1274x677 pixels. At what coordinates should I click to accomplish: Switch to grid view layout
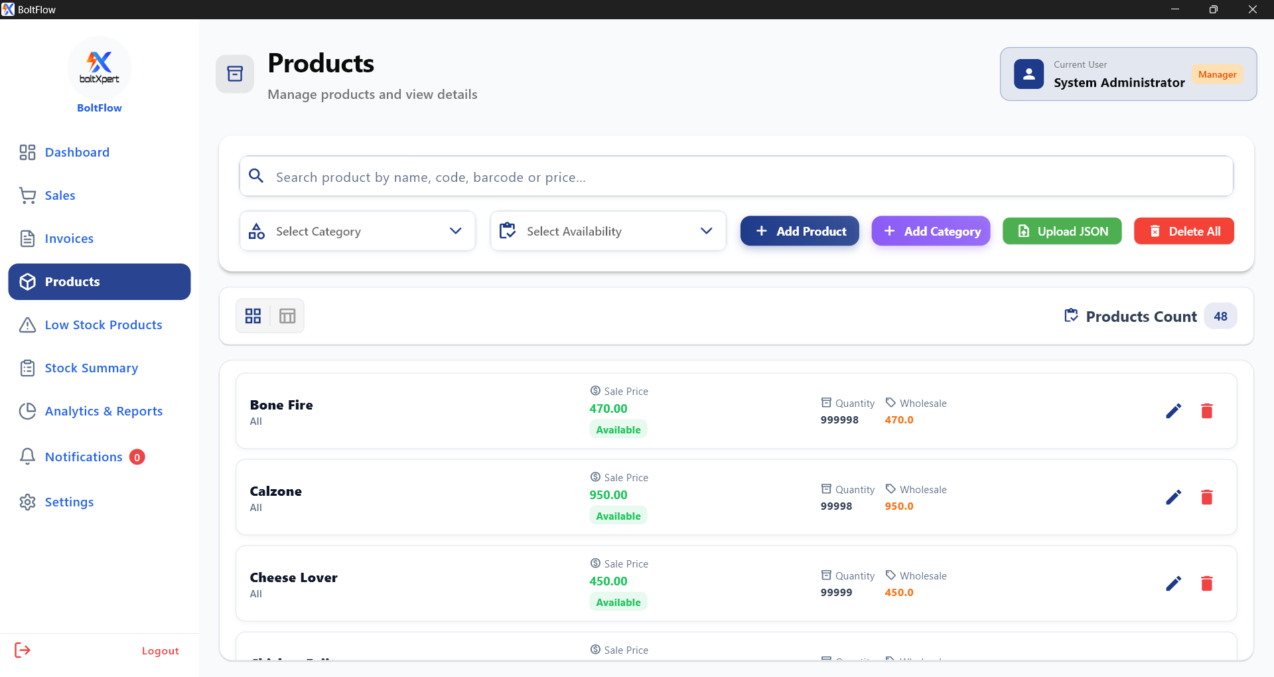tap(253, 316)
